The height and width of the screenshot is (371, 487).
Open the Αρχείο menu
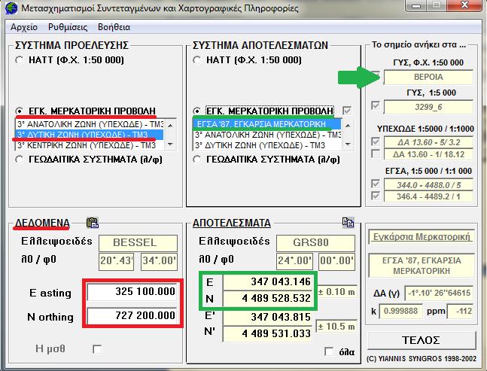pos(24,27)
